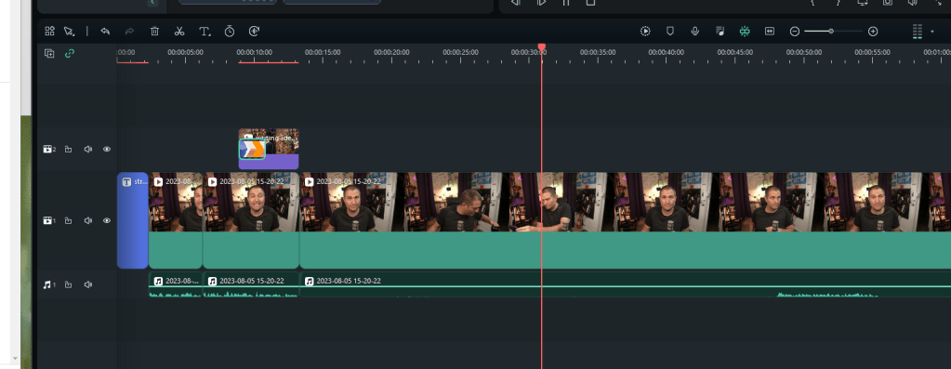Lock audio track 1
951x369 pixels.
pos(69,284)
